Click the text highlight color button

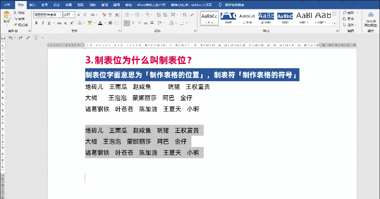pyautogui.click(x=90, y=23)
